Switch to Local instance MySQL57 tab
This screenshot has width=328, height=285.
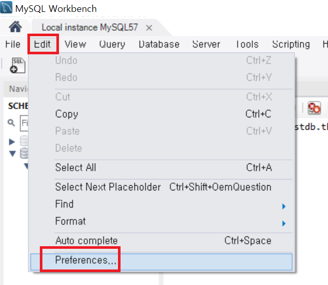coord(90,27)
